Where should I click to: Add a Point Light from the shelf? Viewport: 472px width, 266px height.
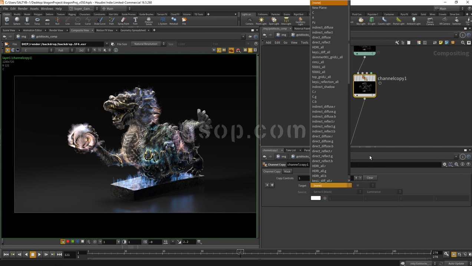coord(261,21)
